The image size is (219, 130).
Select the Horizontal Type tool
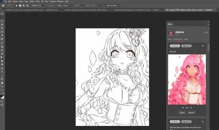tap(2, 72)
